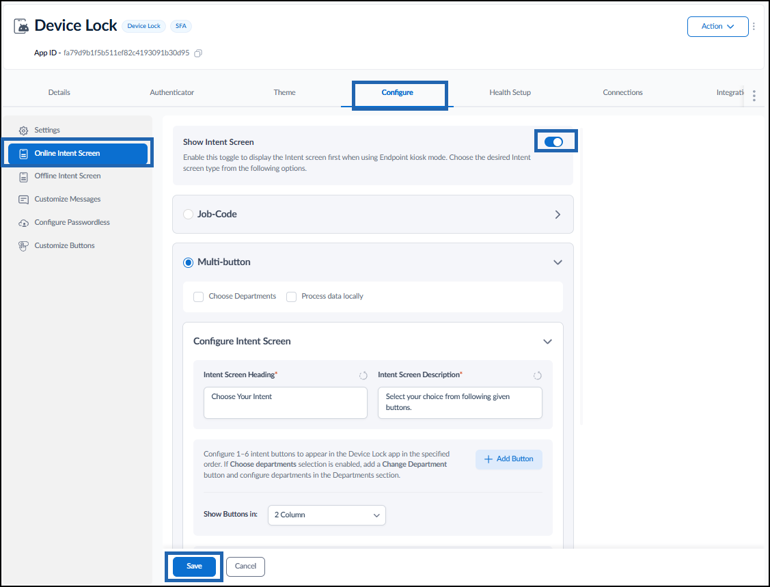This screenshot has height=587, width=770.
Task: Copy the App ID value
Action: tap(198, 53)
